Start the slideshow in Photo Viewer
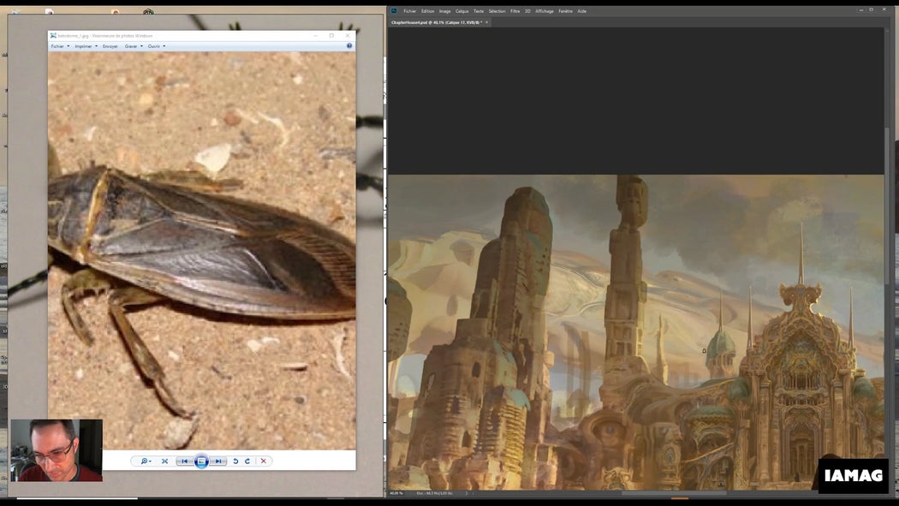This screenshot has height=506, width=899. 202,461
